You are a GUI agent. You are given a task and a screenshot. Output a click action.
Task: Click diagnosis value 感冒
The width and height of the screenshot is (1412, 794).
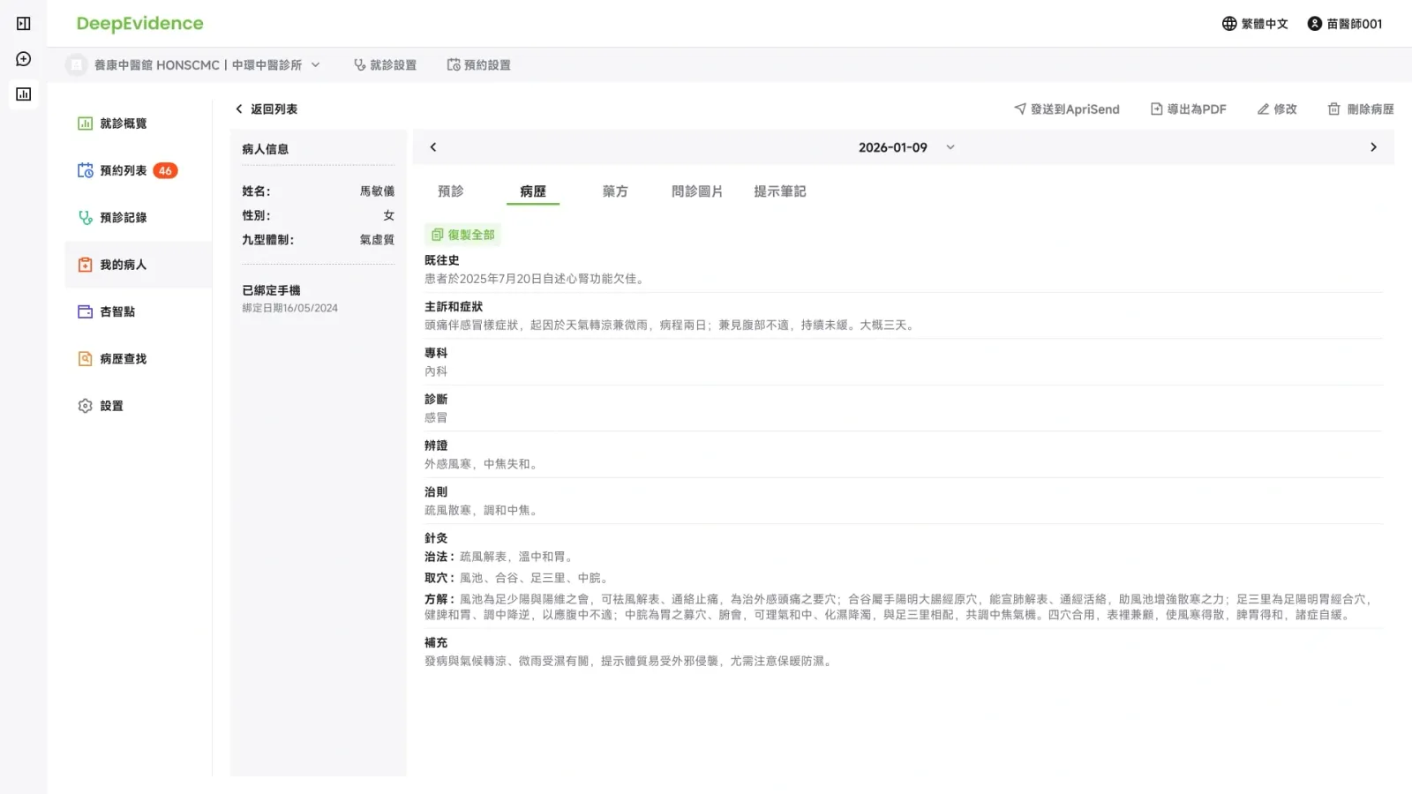(x=436, y=417)
